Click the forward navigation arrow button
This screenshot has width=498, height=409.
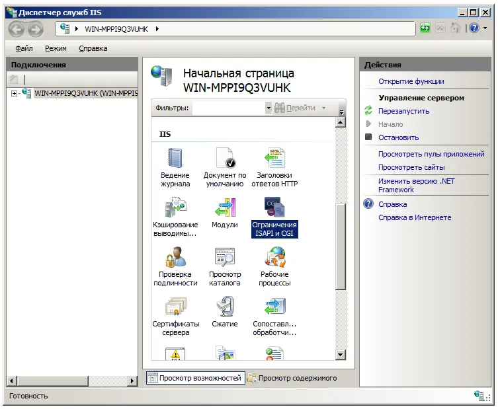click(x=36, y=29)
